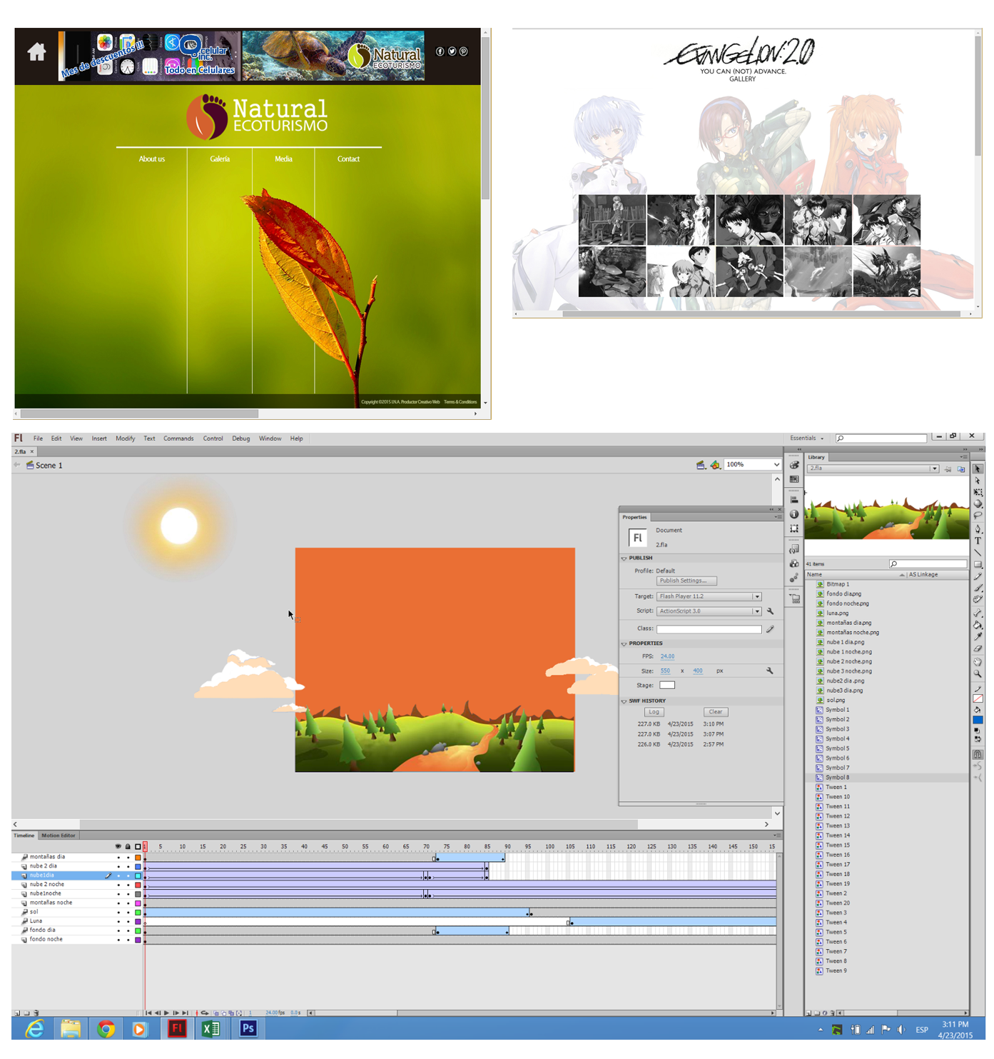Toggle lock dot for fondo dia layer
This screenshot has height=1059, width=994.
click(x=128, y=930)
